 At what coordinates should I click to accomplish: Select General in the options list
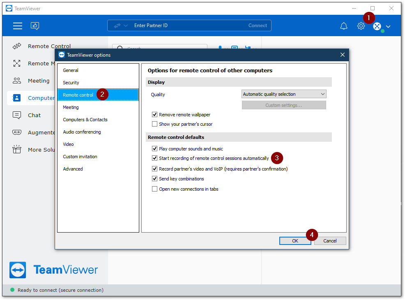pyautogui.click(x=98, y=70)
